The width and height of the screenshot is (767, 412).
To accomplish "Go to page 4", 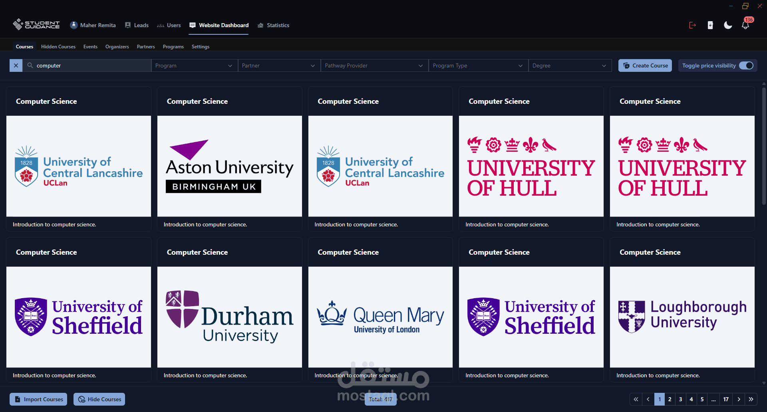I will (691, 399).
